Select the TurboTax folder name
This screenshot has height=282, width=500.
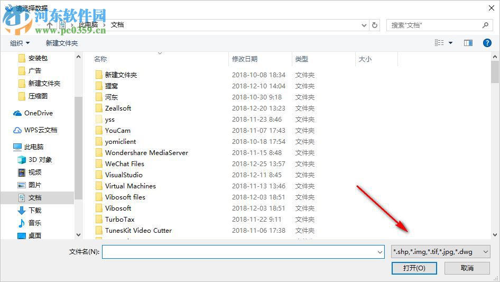[x=120, y=220]
